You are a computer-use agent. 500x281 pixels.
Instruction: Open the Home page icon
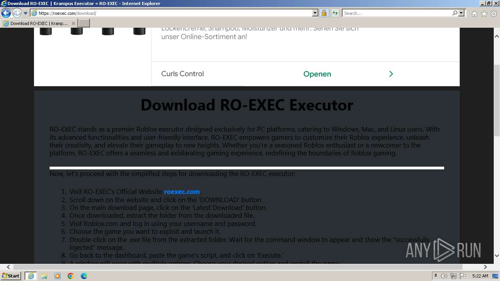(x=474, y=13)
